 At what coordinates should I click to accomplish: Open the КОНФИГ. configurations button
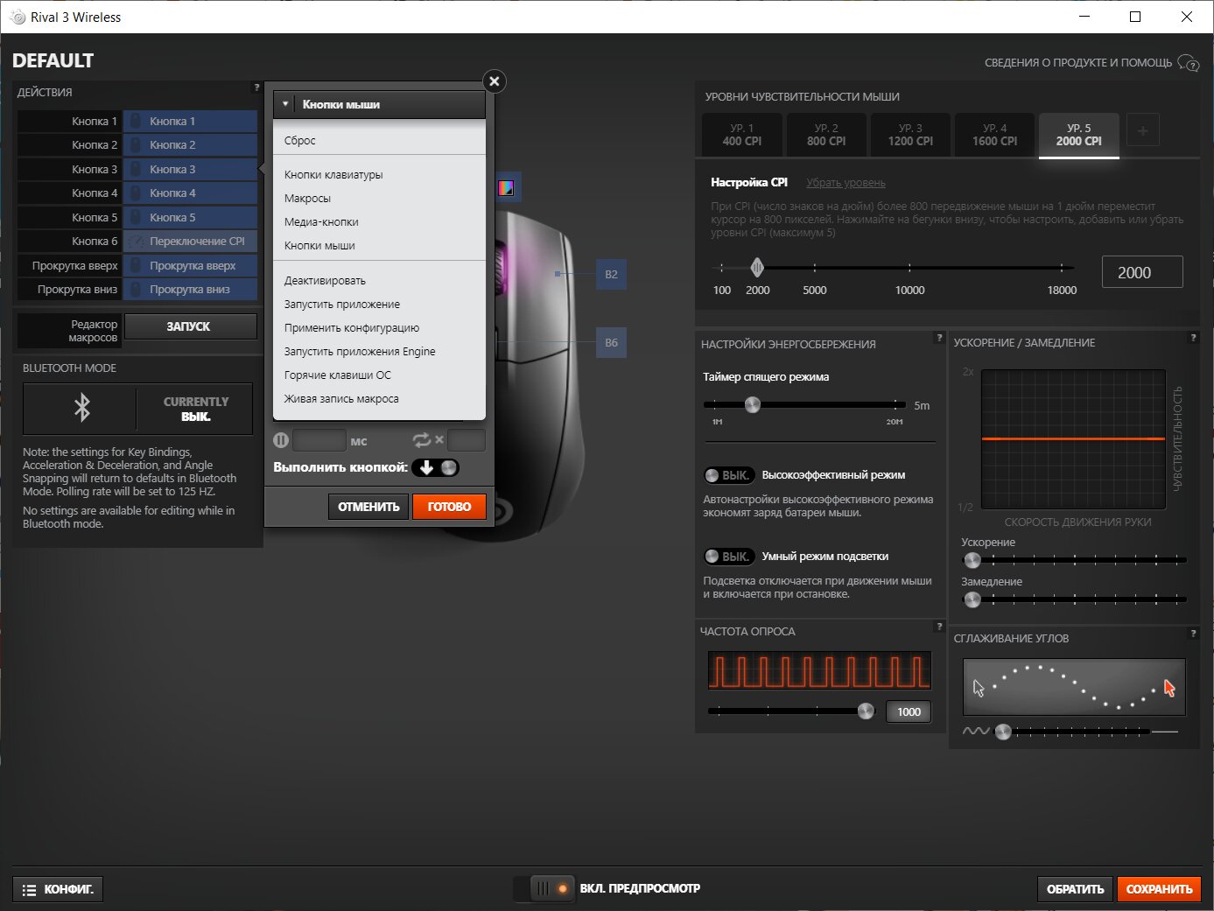59,889
